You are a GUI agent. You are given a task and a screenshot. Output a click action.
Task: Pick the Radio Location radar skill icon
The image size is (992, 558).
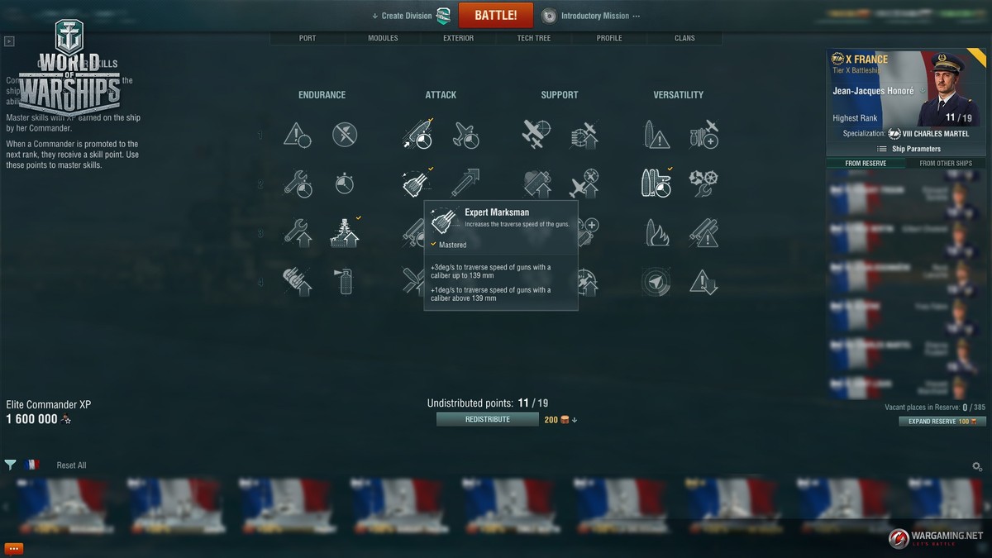click(656, 281)
